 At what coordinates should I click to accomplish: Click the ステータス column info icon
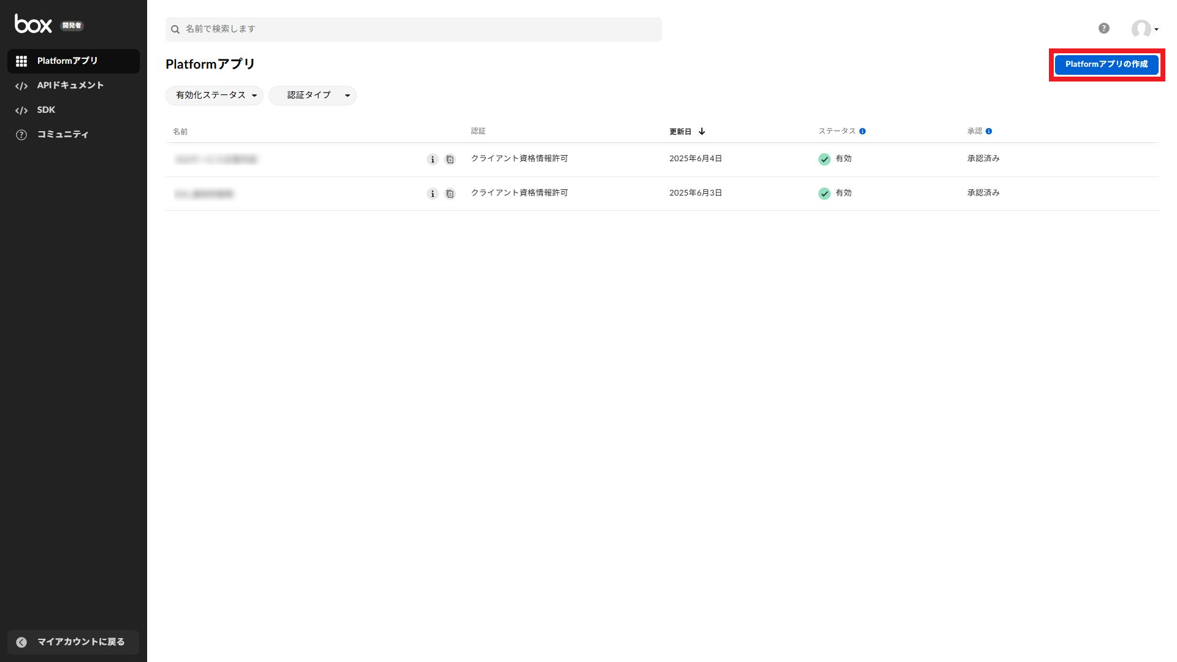click(863, 131)
